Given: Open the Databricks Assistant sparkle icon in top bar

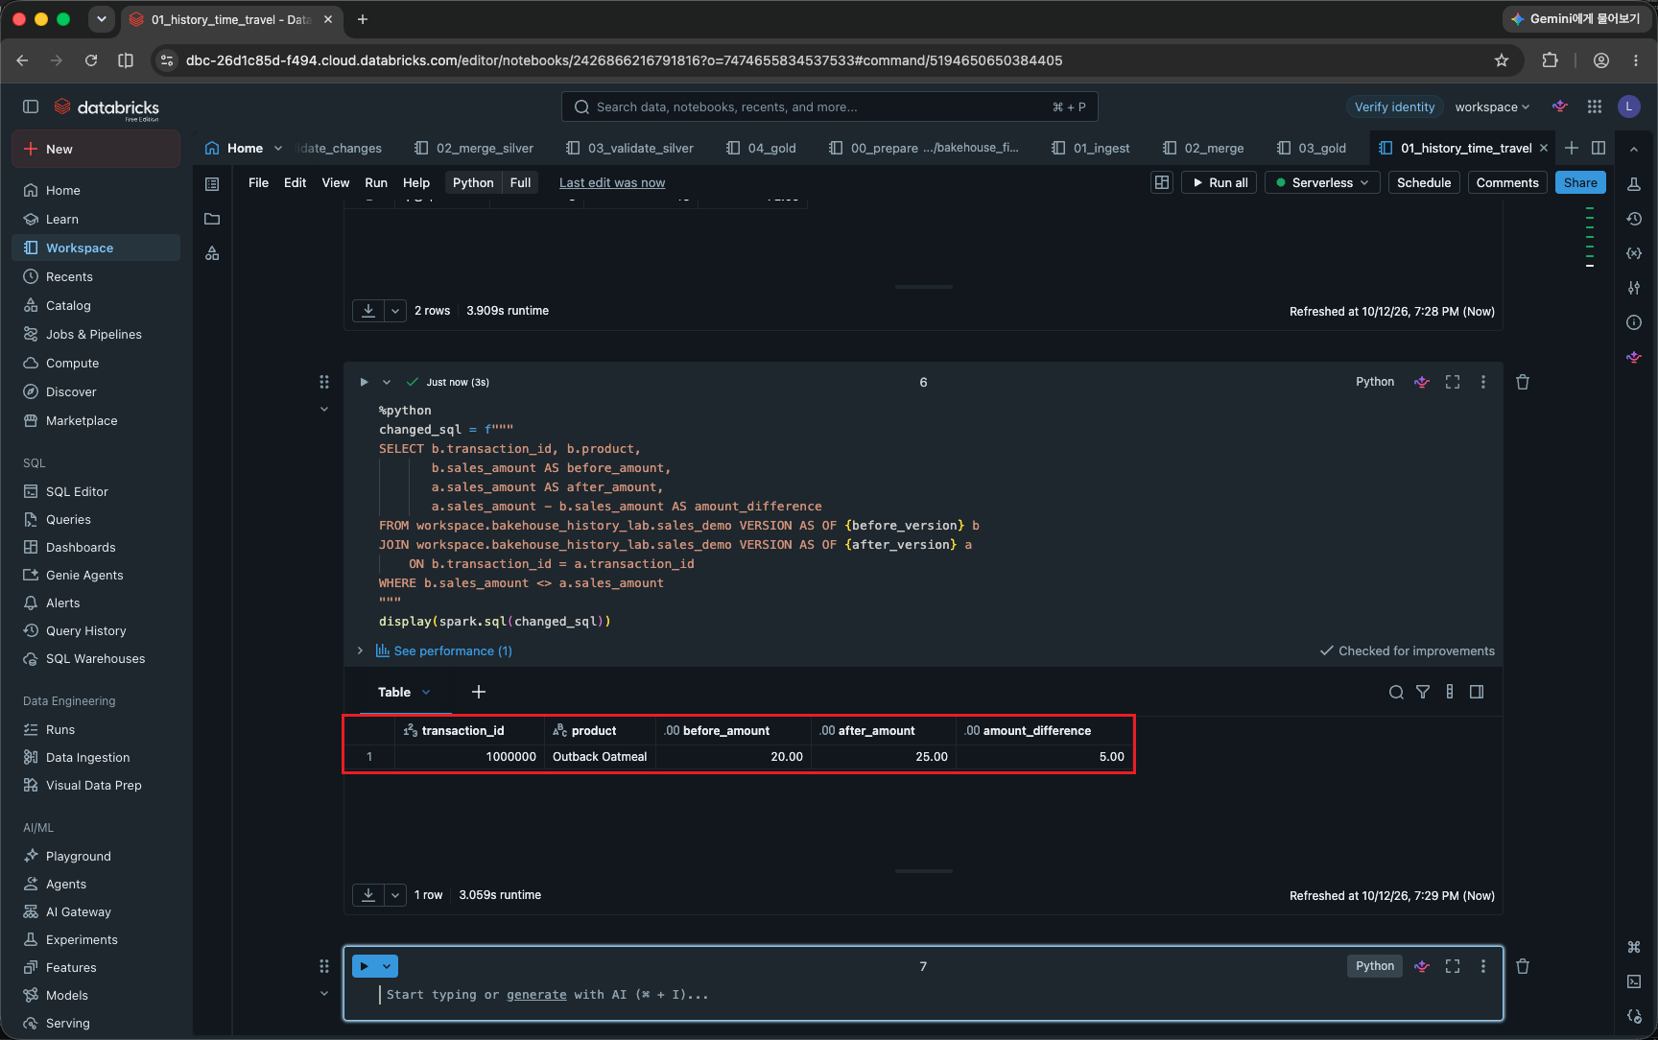Looking at the screenshot, I should pyautogui.click(x=1560, y=106).
